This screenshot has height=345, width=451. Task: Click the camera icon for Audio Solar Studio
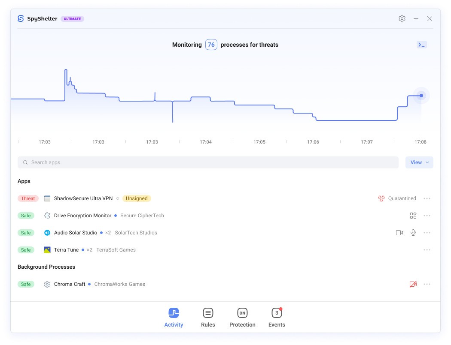[399, 233]
